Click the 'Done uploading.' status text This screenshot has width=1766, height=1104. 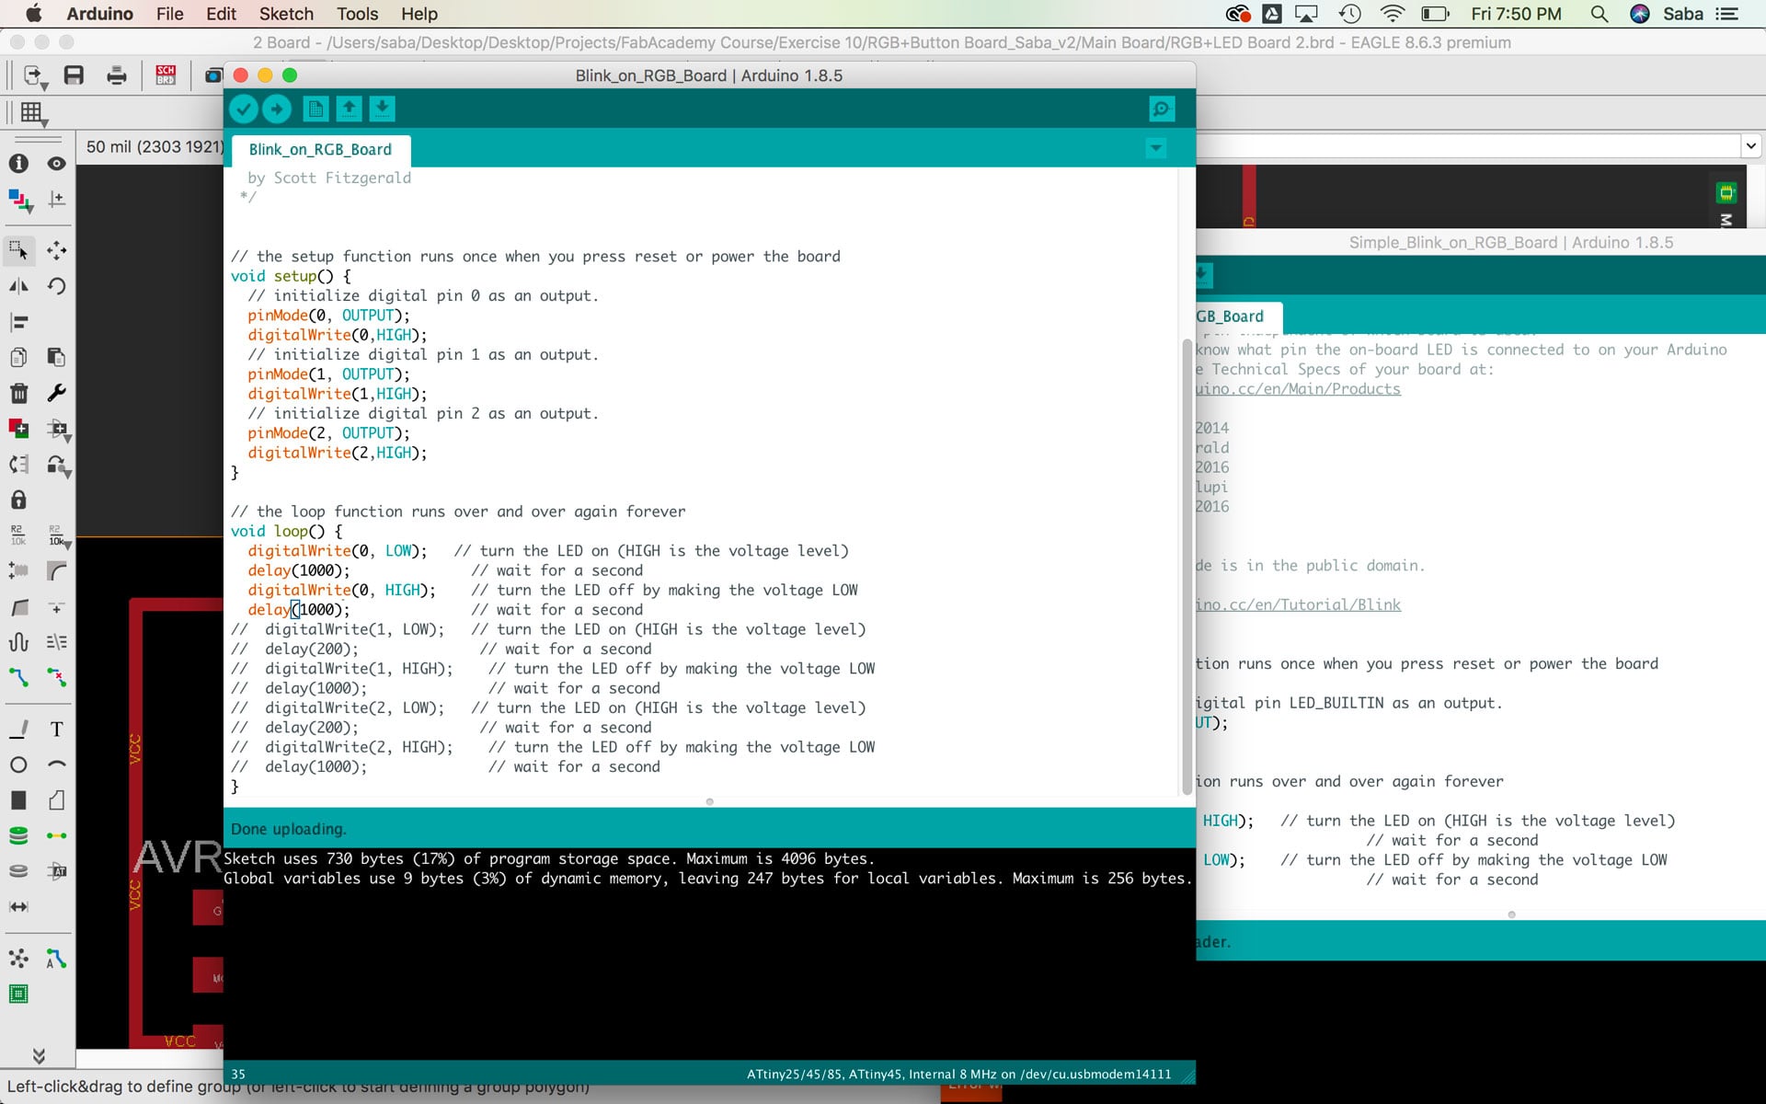click(288, 829)
